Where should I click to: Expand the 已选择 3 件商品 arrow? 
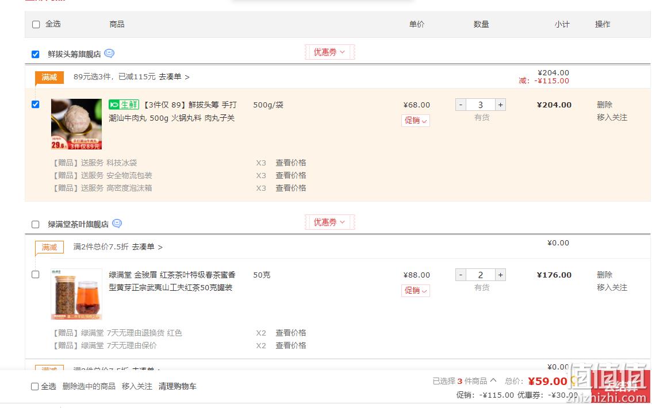[x=493, y=380]
